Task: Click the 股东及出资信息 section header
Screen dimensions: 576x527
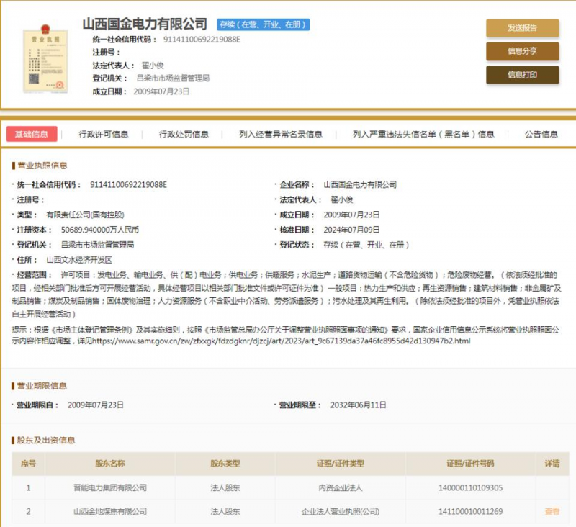Action: click(45, 440)
